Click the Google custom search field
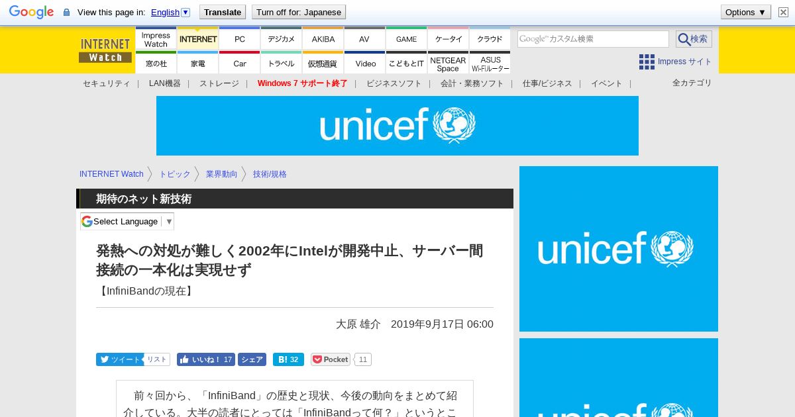The width and height of the screenshot is (795, 417). [593, 39]
